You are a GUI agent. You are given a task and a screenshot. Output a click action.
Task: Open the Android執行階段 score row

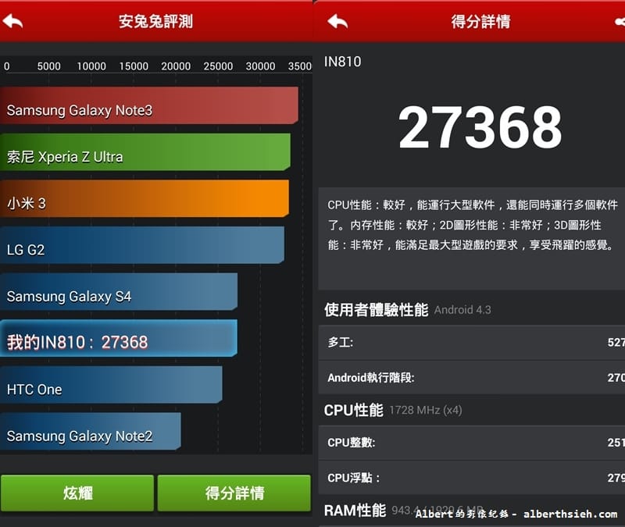[x=472, y=378]
